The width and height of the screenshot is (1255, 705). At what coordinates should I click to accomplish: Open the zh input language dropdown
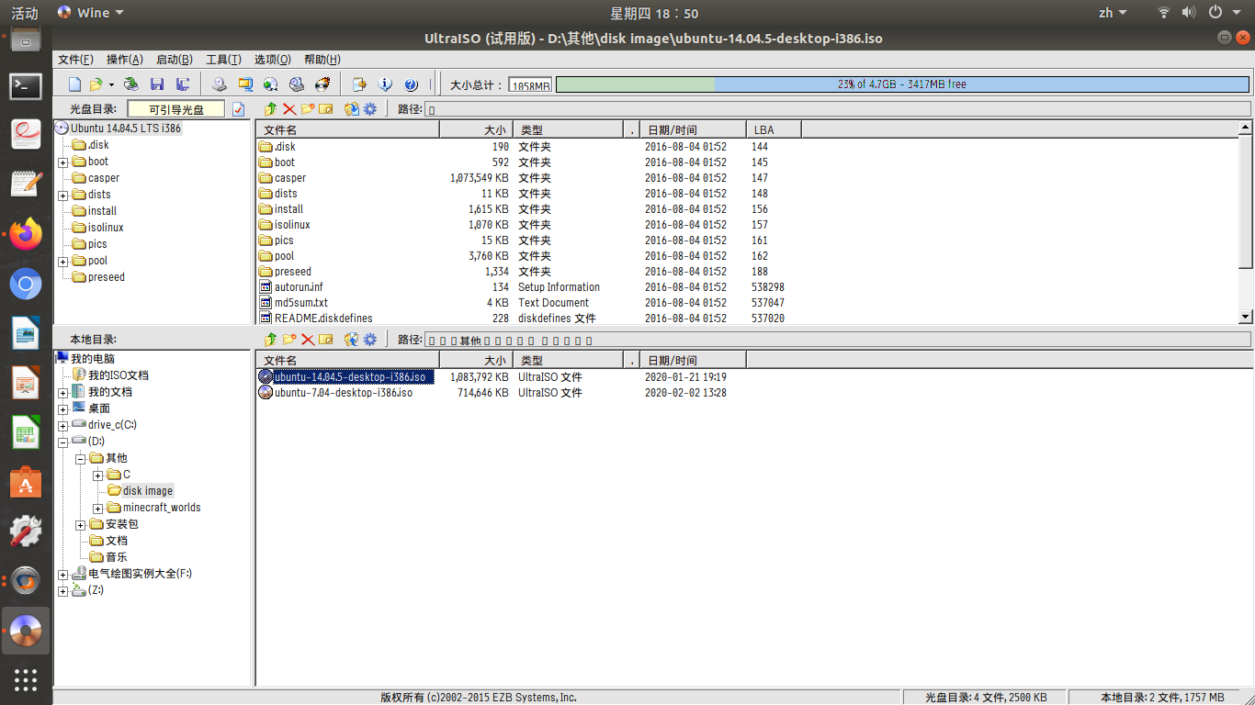tap(1114, 13)
